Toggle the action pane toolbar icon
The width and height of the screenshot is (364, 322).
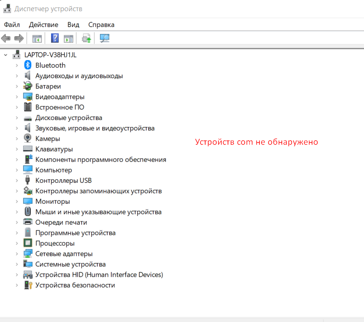click(x=68, y=39)
